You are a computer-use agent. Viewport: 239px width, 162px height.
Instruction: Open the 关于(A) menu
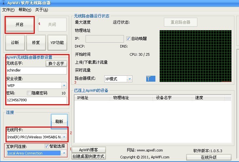pyautogui.click(x=41, y=10)
